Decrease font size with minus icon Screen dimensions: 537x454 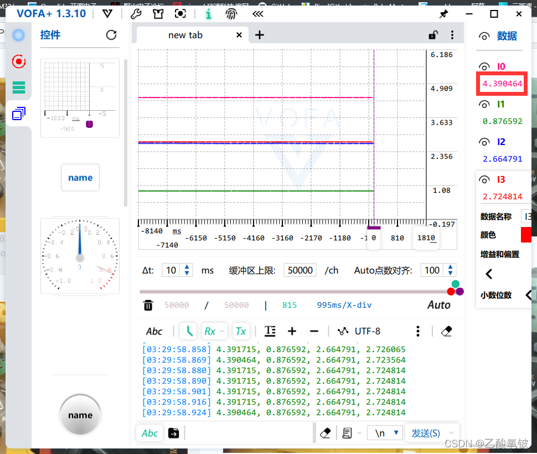[314, 331]
